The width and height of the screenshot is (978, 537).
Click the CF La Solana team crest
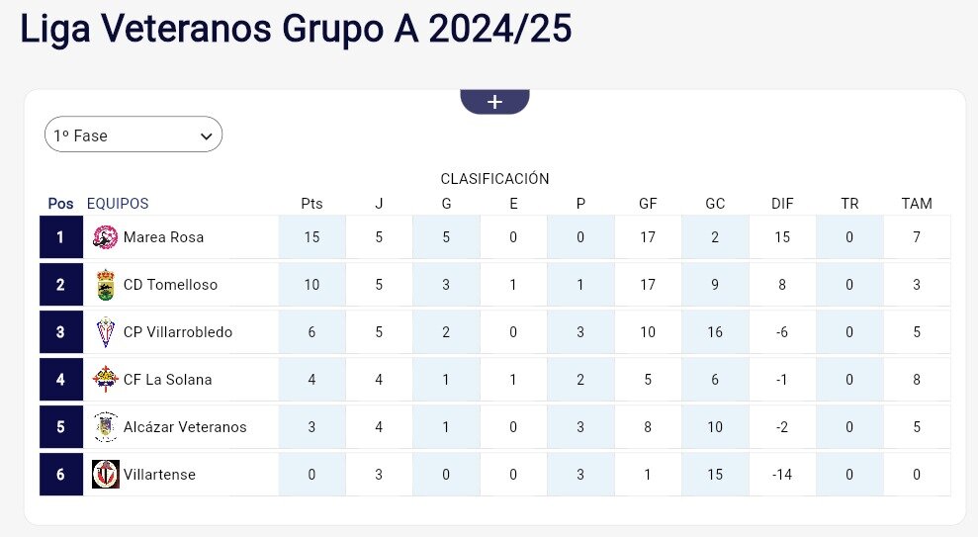coord(105,380)
